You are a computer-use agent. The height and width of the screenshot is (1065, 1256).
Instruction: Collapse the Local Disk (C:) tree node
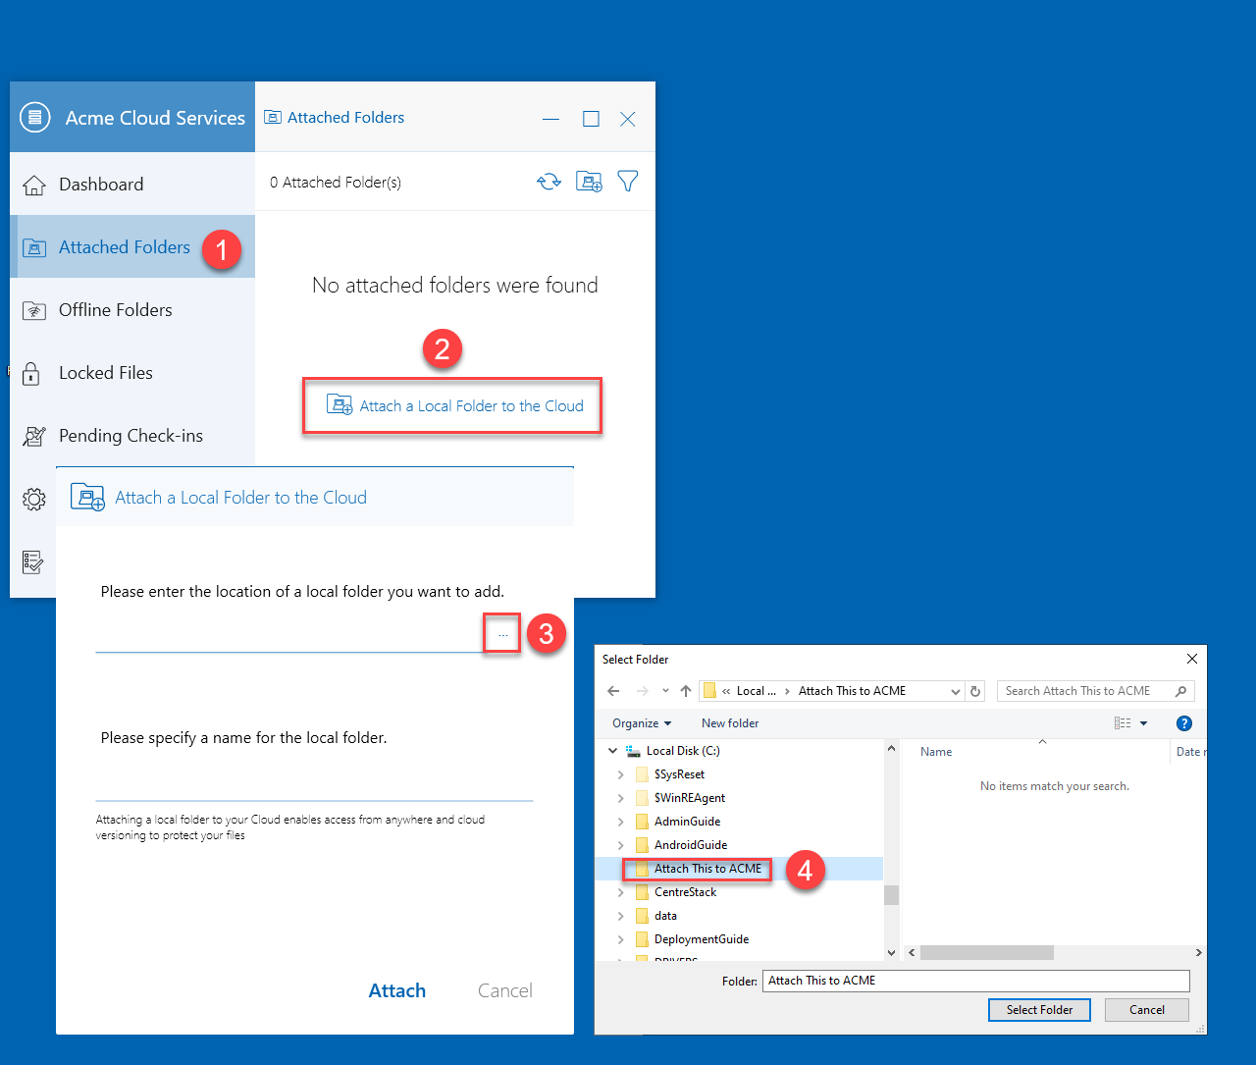point(613,751)
